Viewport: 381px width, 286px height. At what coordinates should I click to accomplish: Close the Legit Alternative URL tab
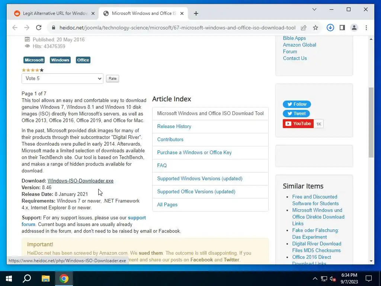[93, 14]
